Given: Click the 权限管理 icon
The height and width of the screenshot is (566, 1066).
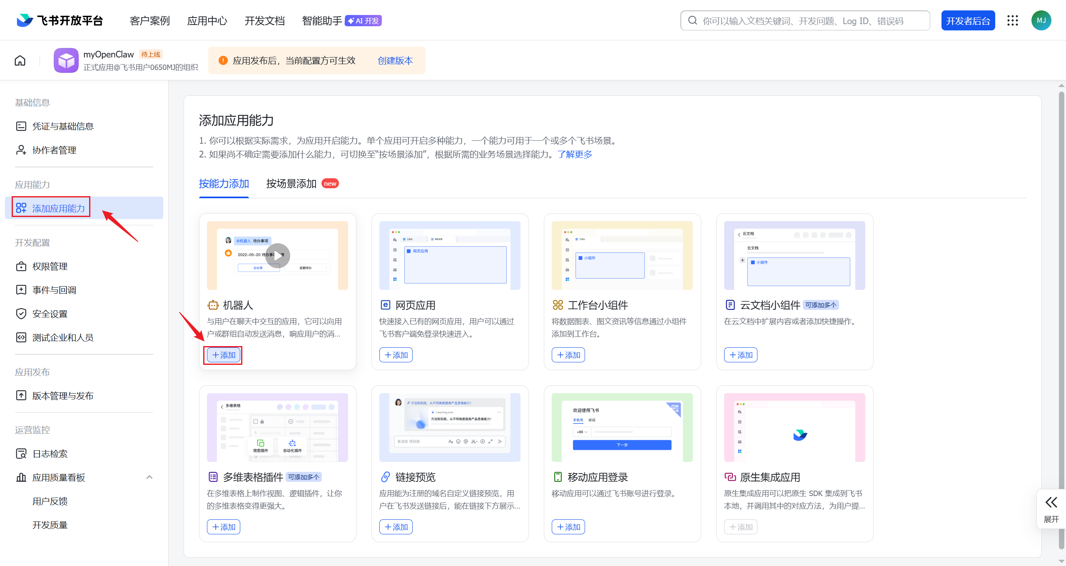Looking at the screenshot, I should tap(21, 266).
